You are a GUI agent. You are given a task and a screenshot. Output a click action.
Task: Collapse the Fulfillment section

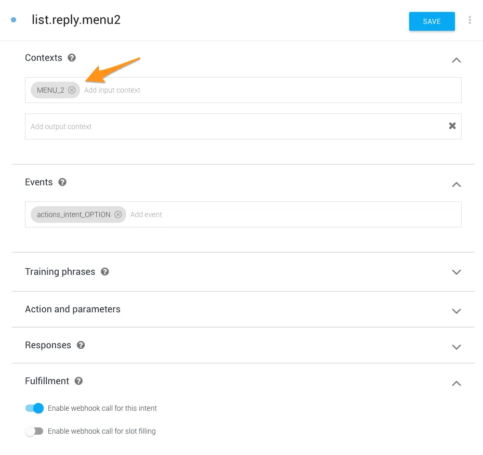click(x=456, y=383)
